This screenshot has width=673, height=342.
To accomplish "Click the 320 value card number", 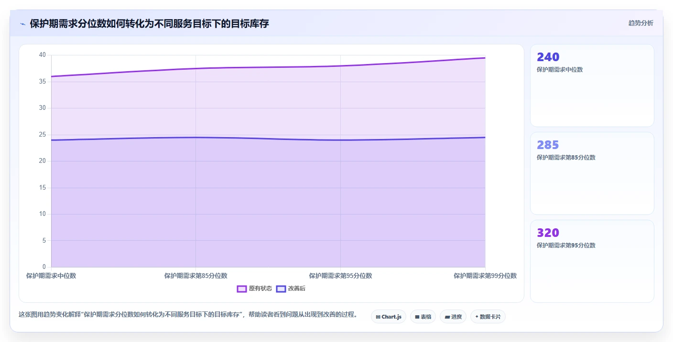I will click(548, 233).
